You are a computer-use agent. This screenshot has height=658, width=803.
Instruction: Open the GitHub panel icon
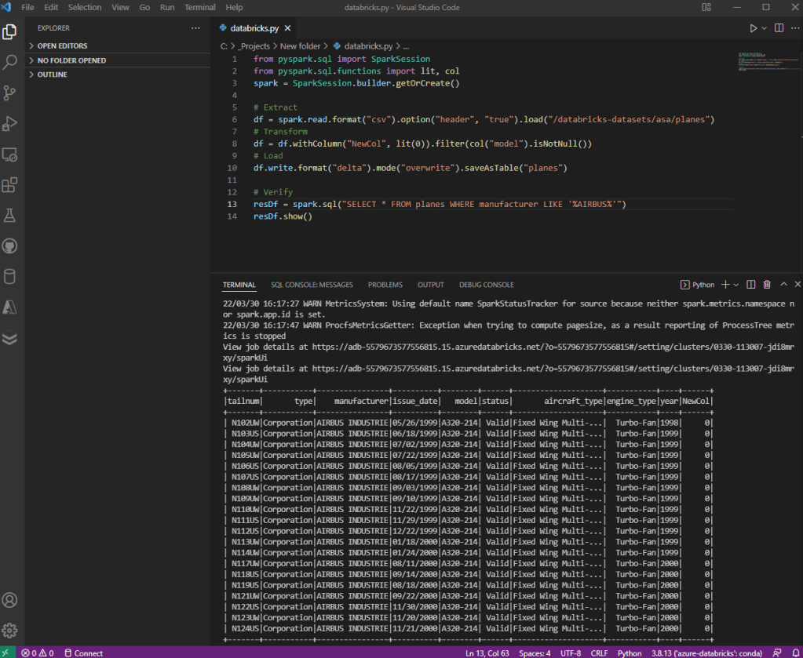click(x=10, y=246)
